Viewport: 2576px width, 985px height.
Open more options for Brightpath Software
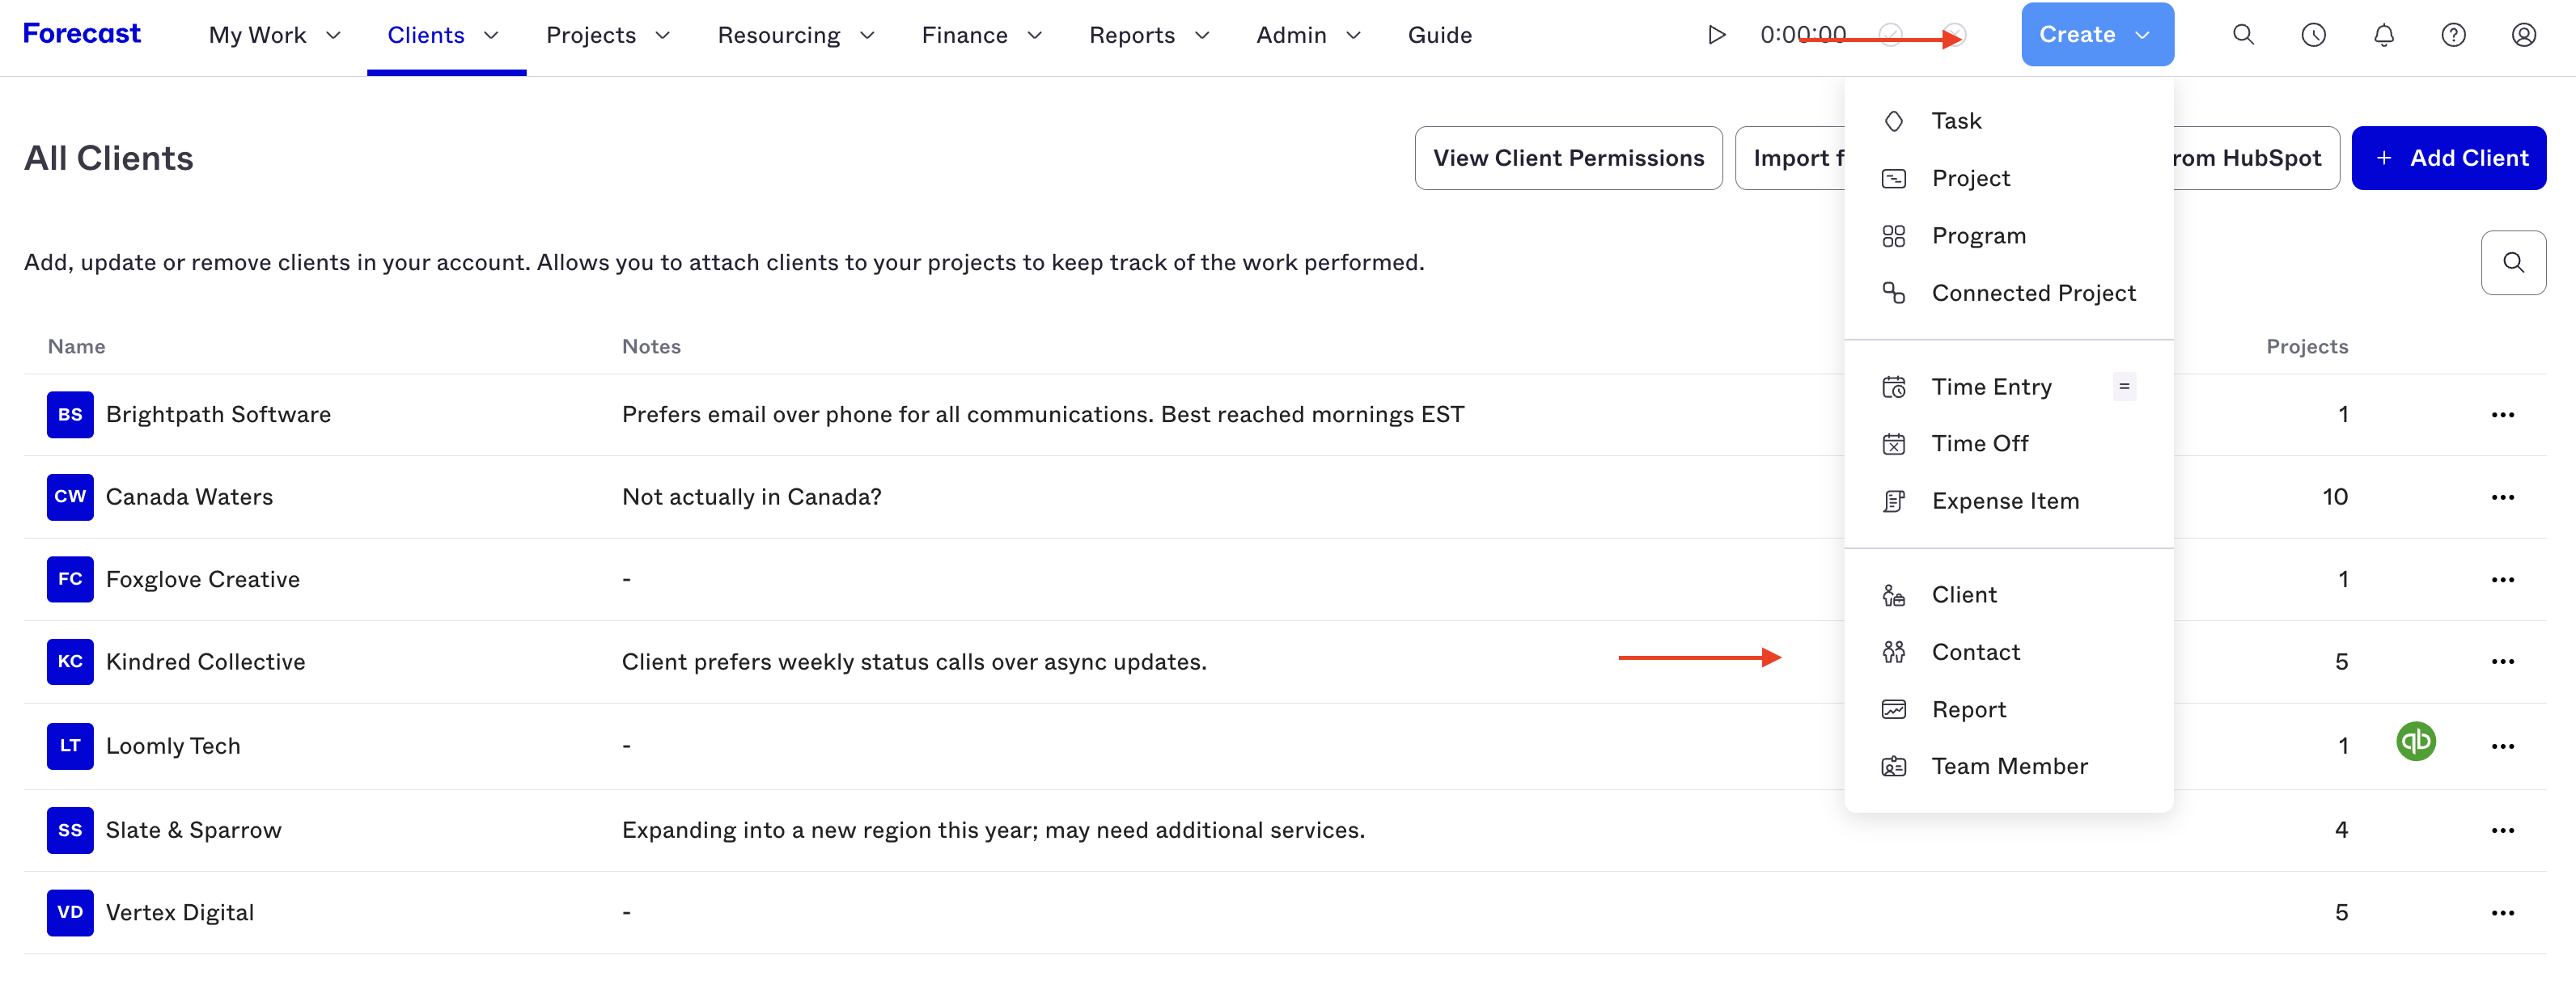click(2502, 415)
